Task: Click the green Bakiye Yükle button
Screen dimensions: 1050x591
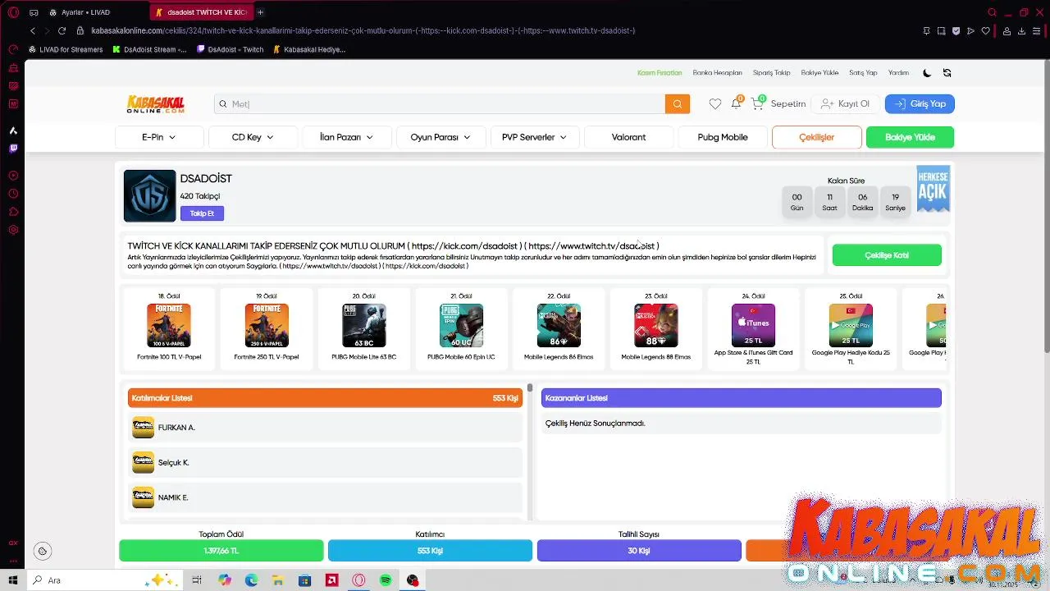Action: 910,137
